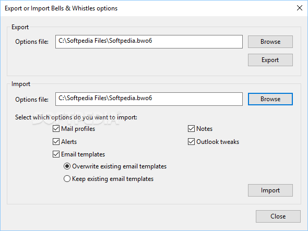Focus the Export options file path field
Viewport: 308px width, 231px height.
[149, 42]
